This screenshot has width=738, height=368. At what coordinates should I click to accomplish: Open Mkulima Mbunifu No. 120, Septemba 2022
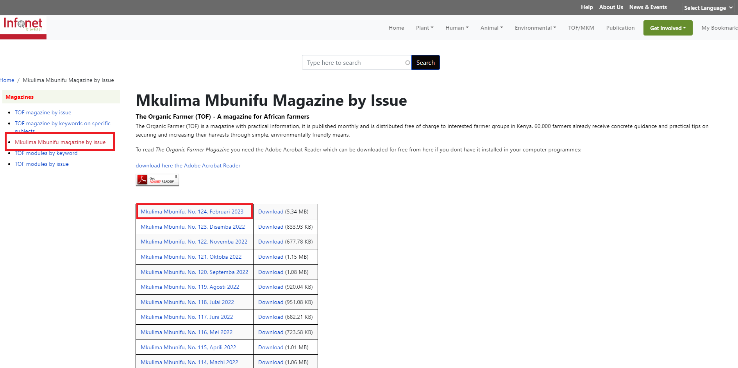[195, 272]
